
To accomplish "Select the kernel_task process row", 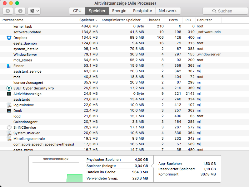I will [124, 26].
